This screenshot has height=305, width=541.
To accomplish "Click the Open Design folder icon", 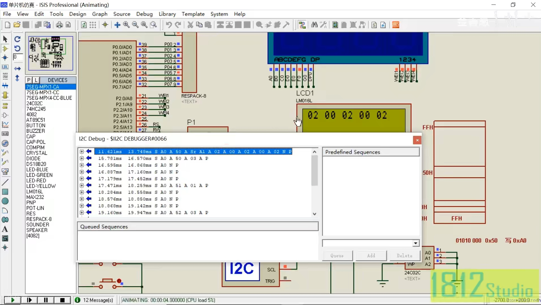I will (17, 25).
